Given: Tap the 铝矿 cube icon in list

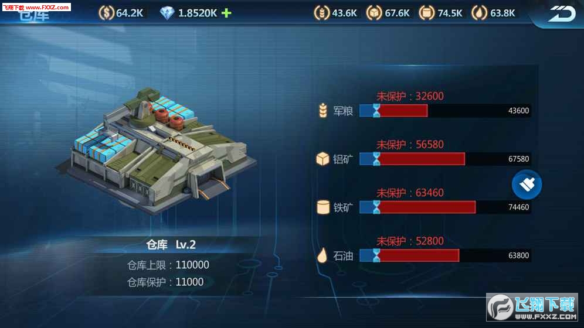Looking at the screenshot, I should click(322, 159).
